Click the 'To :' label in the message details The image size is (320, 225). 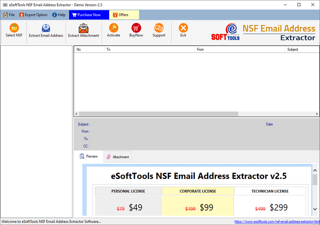pyautogui.click(x=87, y=139)
